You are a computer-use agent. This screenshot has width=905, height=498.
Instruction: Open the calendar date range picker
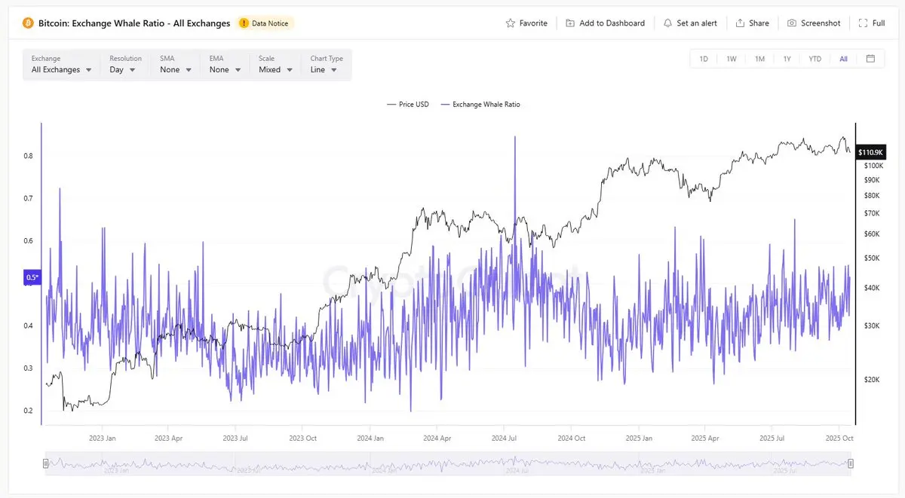click(870, 59)
